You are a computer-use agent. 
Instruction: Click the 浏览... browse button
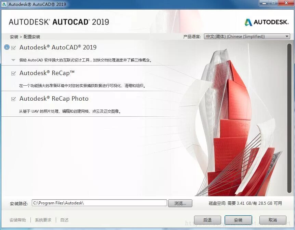[x=180, y=203]
